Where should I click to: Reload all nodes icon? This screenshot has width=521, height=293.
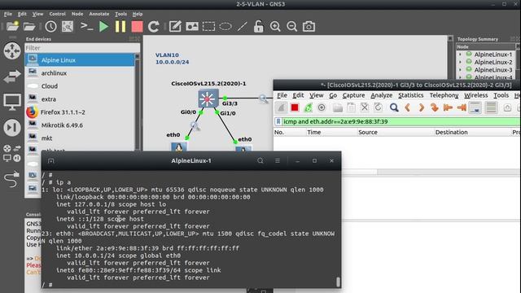(154, 27)
